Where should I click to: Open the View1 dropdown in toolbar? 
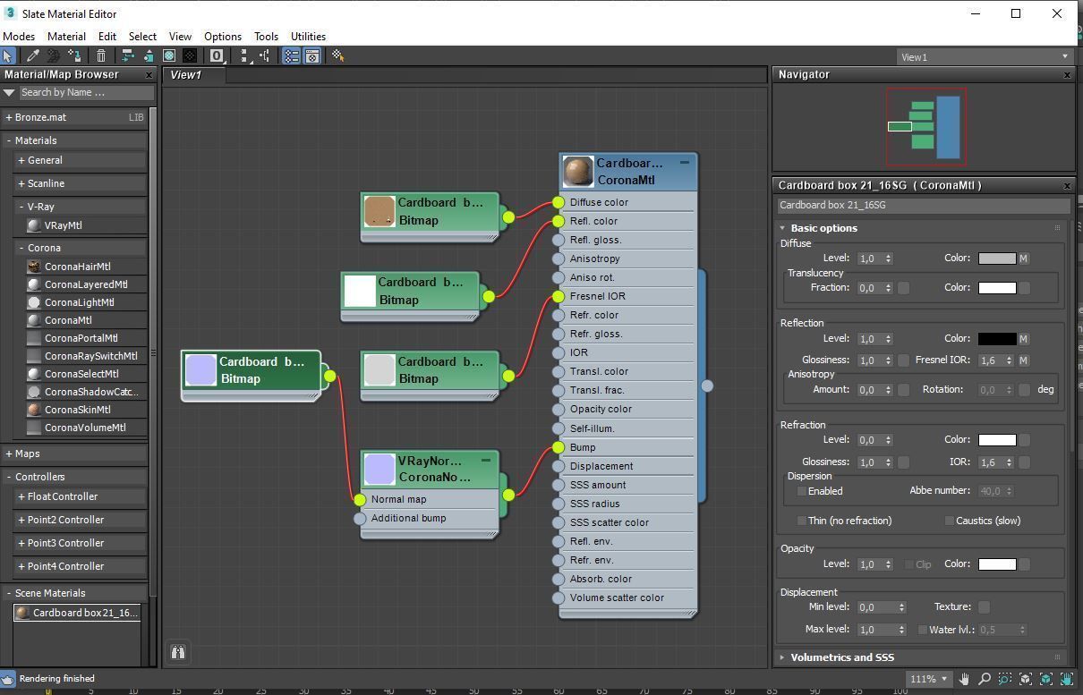[985, 56]
